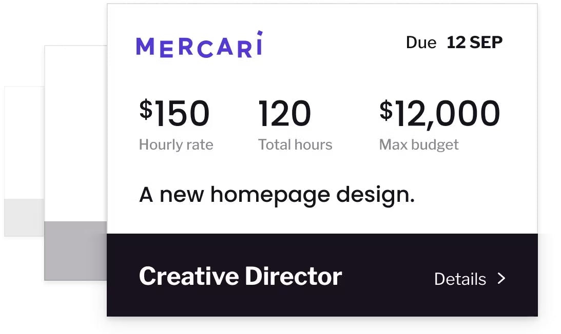Select the 120 total hours value

point(284,114)
